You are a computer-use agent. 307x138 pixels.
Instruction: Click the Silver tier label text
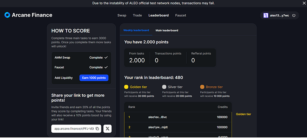click(x=175, y=87)
